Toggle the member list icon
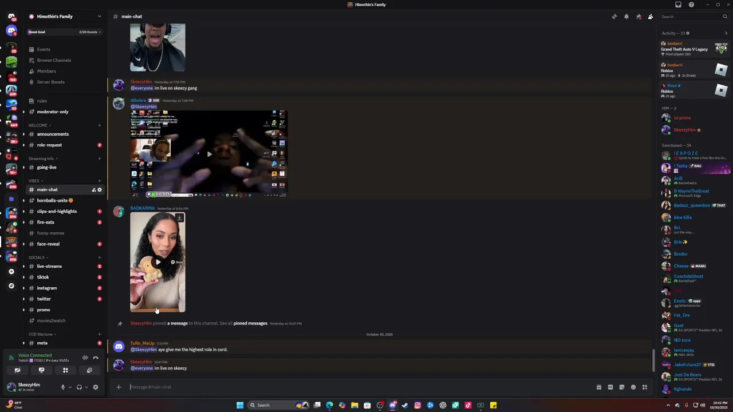The image size is (733, 412). coord(651,17)
